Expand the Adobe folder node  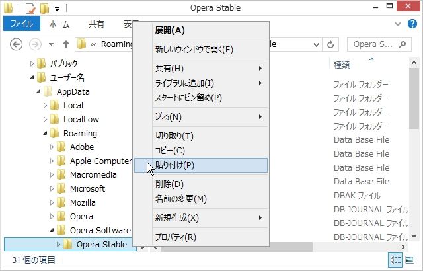click(52, 147)
